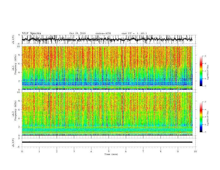Image resolution: width=220 pixels, height=170 pixels.
Task: Click the time axis tick label '3'
Action: tap(74, 151)
